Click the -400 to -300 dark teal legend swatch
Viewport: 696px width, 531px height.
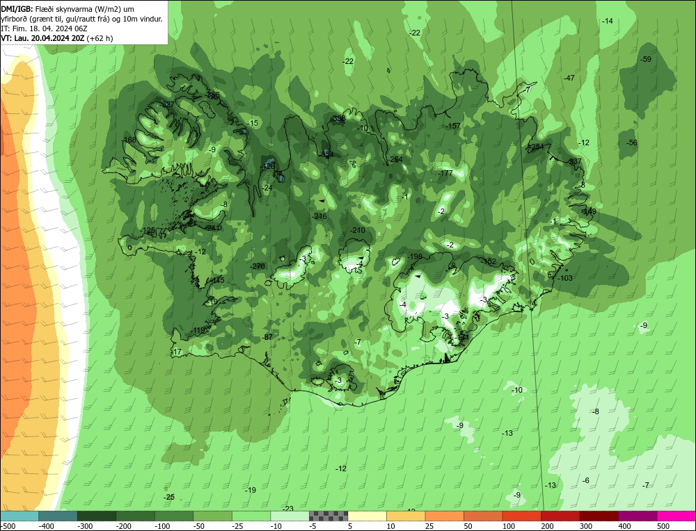[x=58, y=516]
